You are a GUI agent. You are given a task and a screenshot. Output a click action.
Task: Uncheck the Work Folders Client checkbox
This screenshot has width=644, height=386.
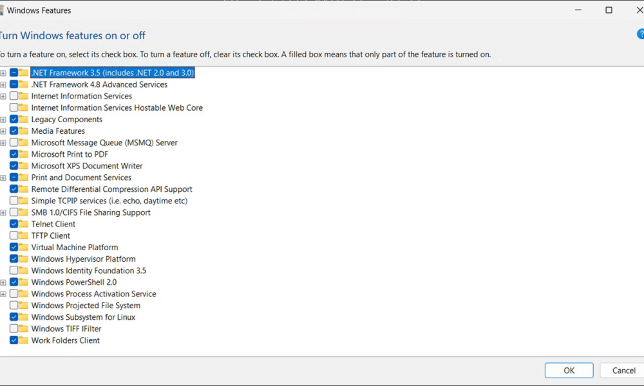(14, 340)
